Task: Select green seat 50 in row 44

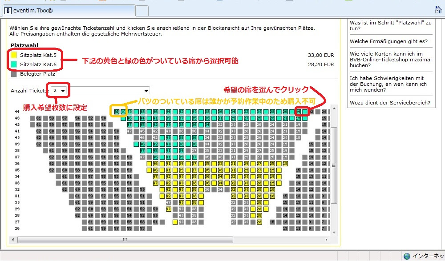Action: coord(129,112)
